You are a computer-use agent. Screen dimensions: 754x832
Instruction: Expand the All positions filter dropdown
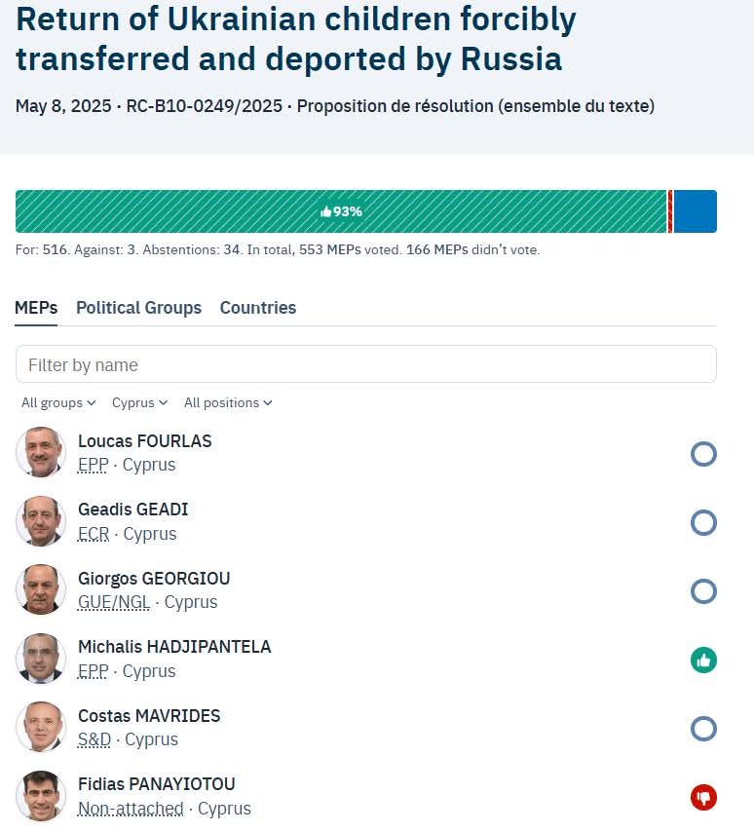coord(228,402)
